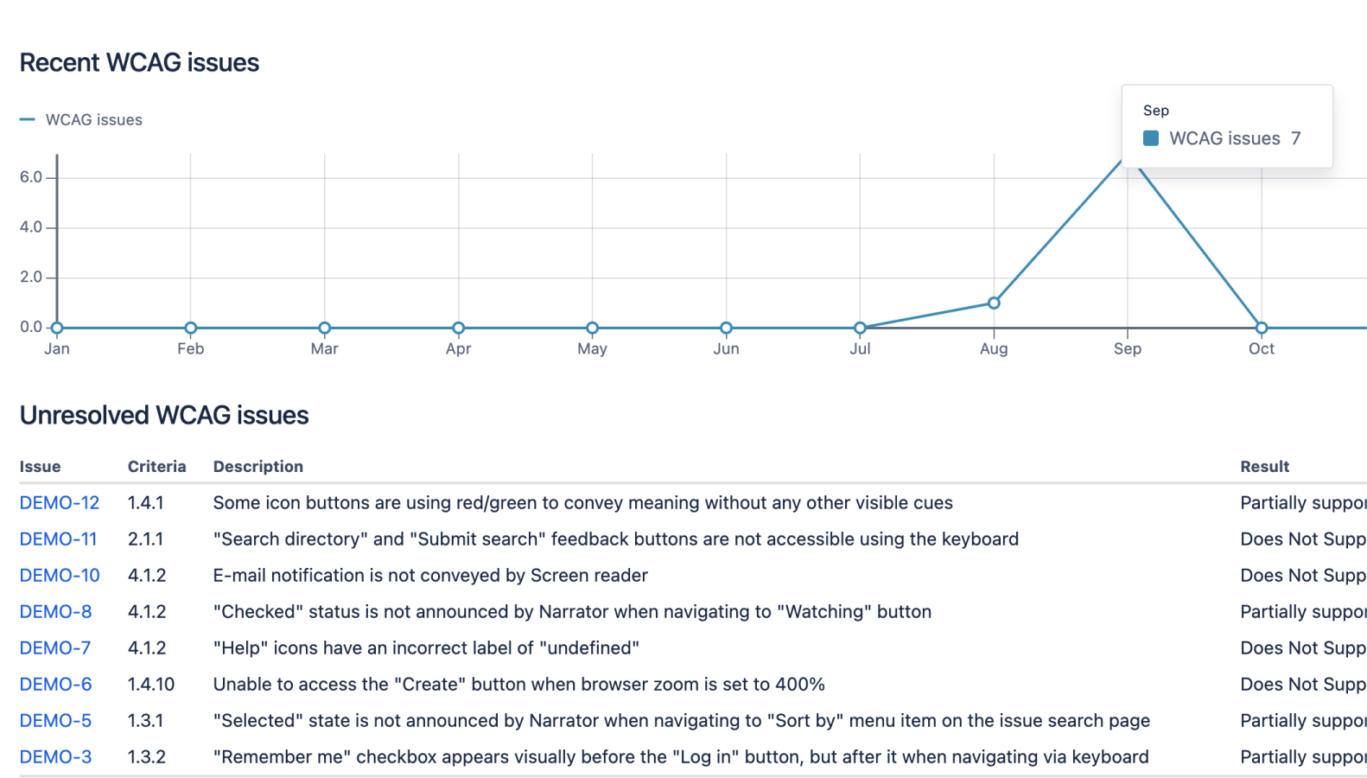The height and width of the screenshot is (778, 1367).
Task: Open issue DEMO-7
Action: (x=55, y=648)
